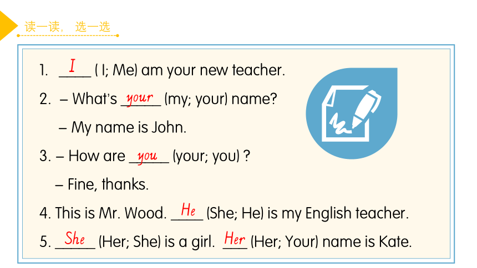477x268 pixels.
Task: Click the options text '(my; your)'
Action: click(196, 99)
